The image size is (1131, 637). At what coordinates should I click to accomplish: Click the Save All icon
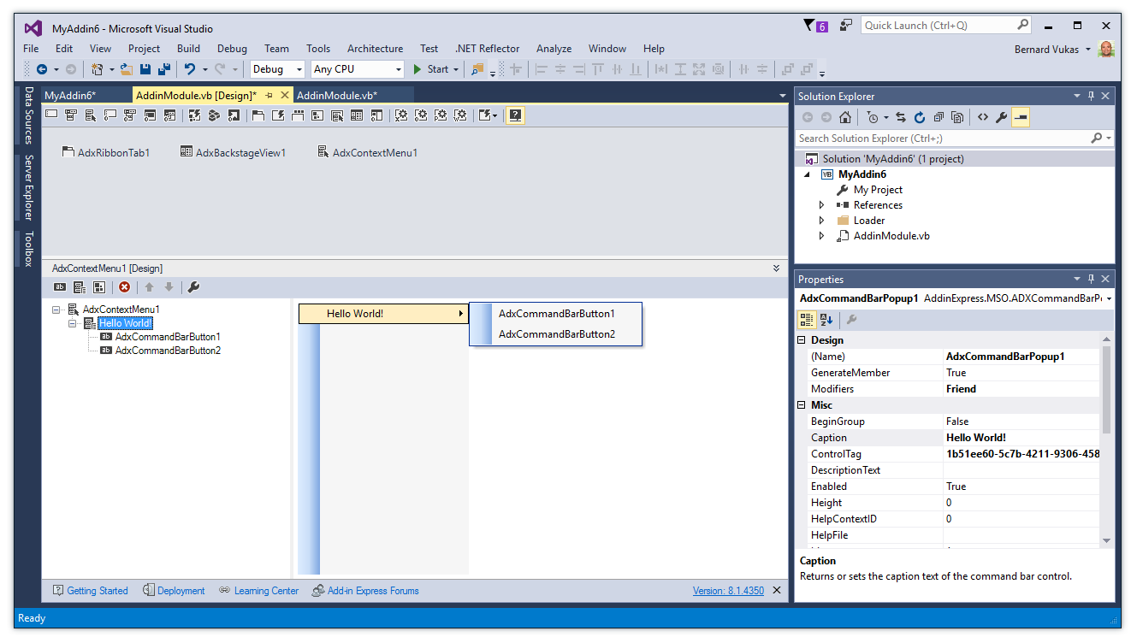[163, 69]
